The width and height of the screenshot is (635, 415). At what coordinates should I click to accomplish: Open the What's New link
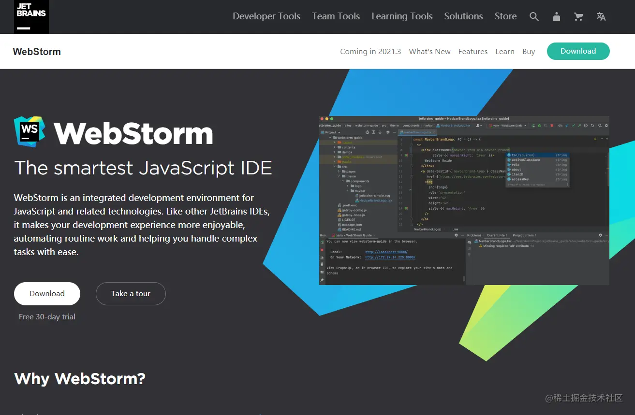pyautogui.click(x=429, y=52)
